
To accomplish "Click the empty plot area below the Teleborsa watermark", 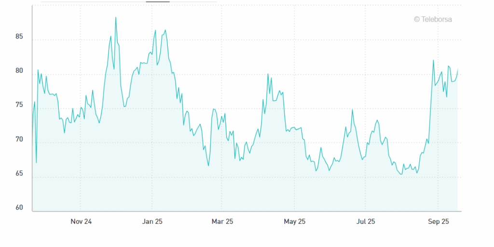I will (x=432, y=41).
